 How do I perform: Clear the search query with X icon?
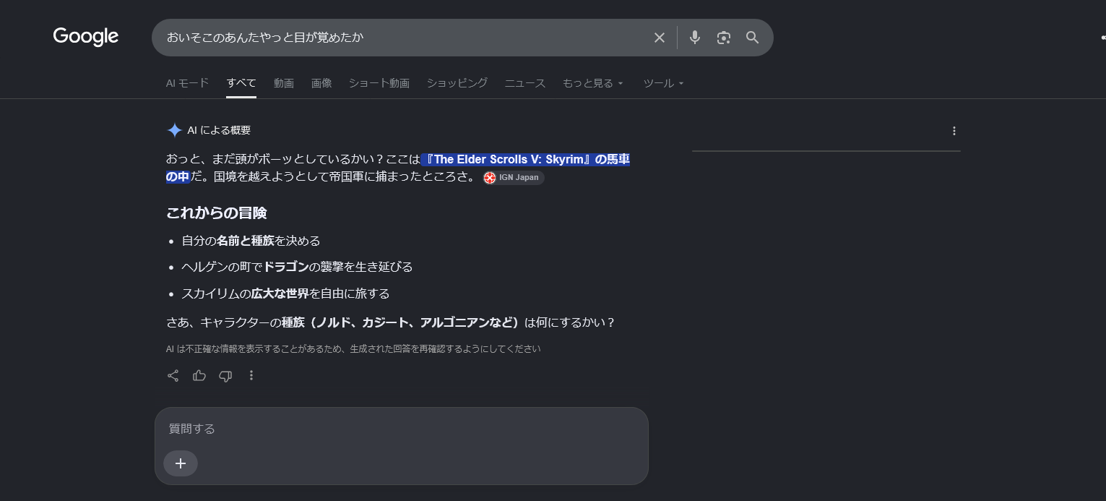pyautogui.click(x=659, y=38)
